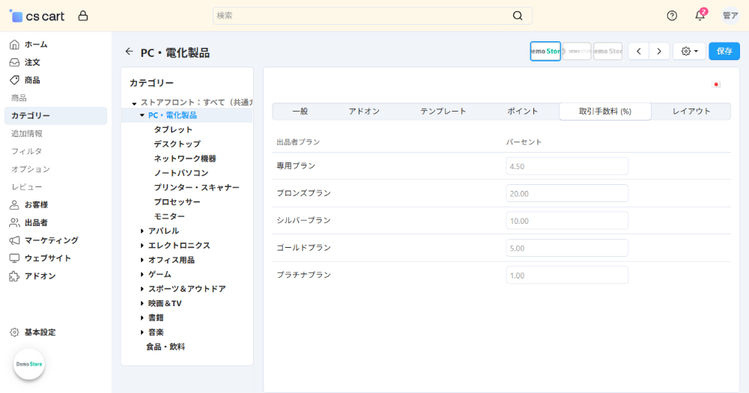Expand the 映画＆TV category
Viewport: 749px width, 393px height.
[x=142, y=303]
